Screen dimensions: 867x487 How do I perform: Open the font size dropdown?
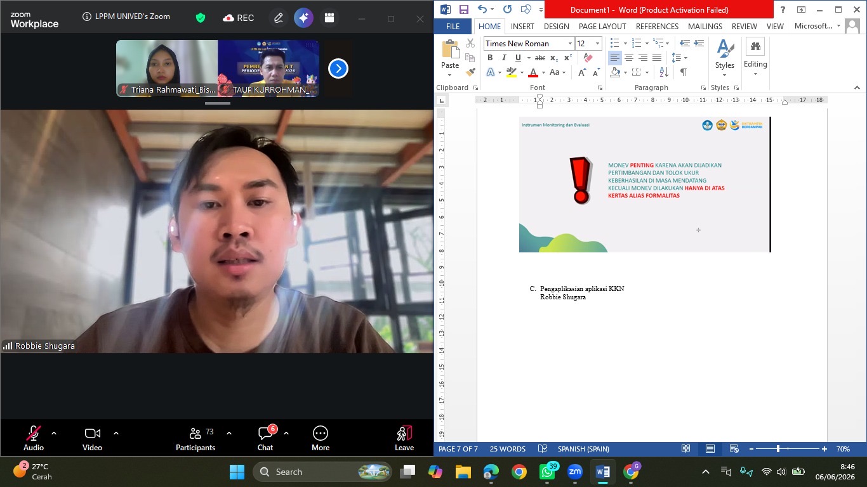tap(597, 43)
